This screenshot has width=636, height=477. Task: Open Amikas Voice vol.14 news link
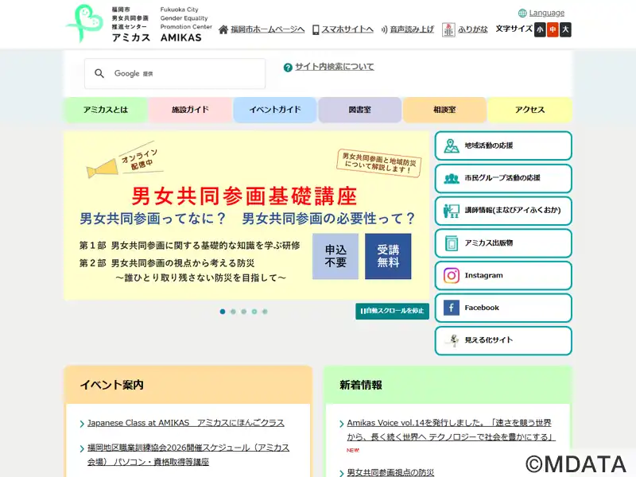(x=451, y=430)
